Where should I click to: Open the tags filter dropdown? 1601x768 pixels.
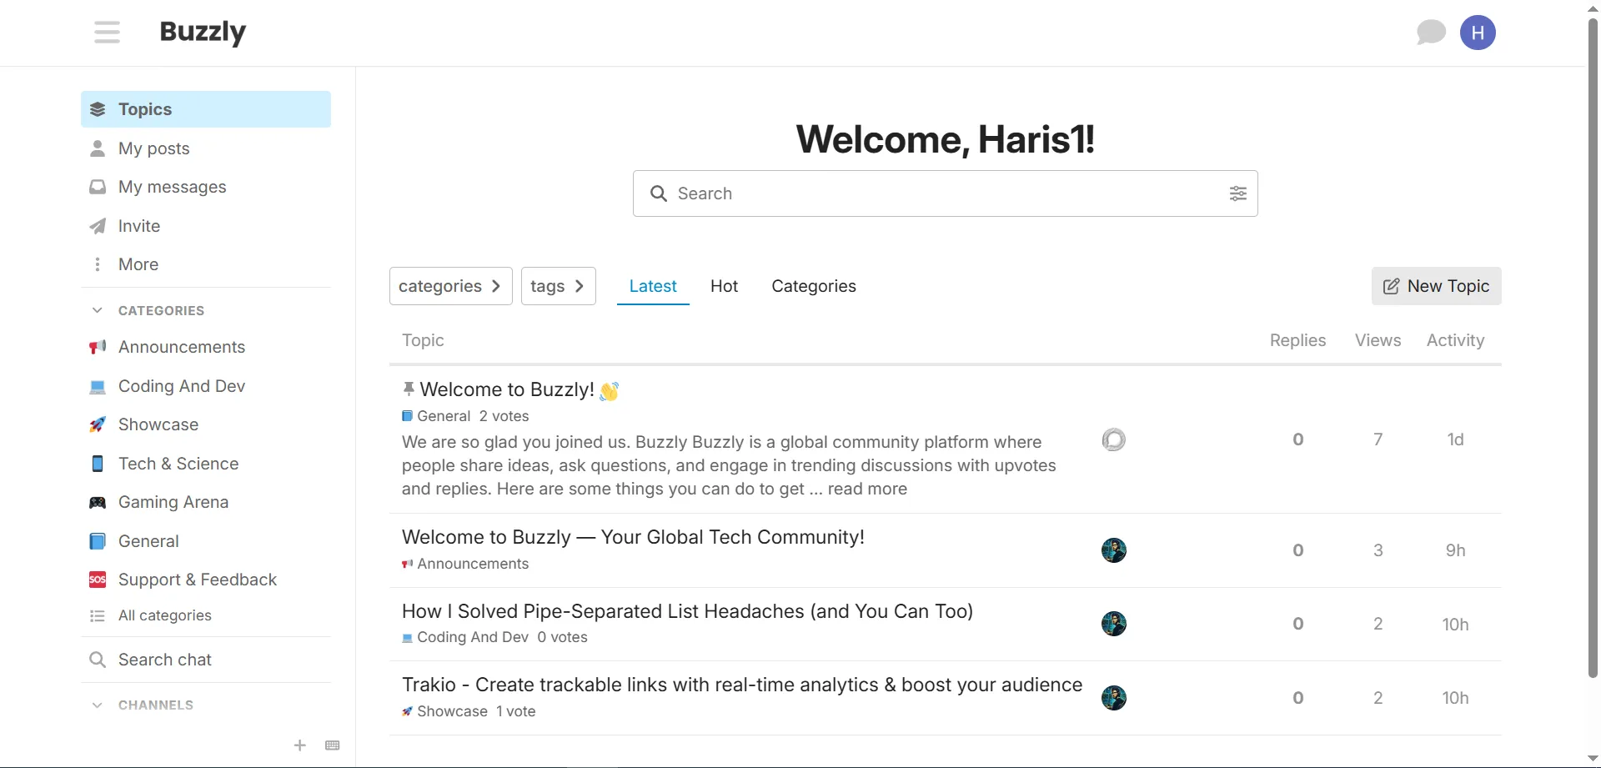[558, 286]
